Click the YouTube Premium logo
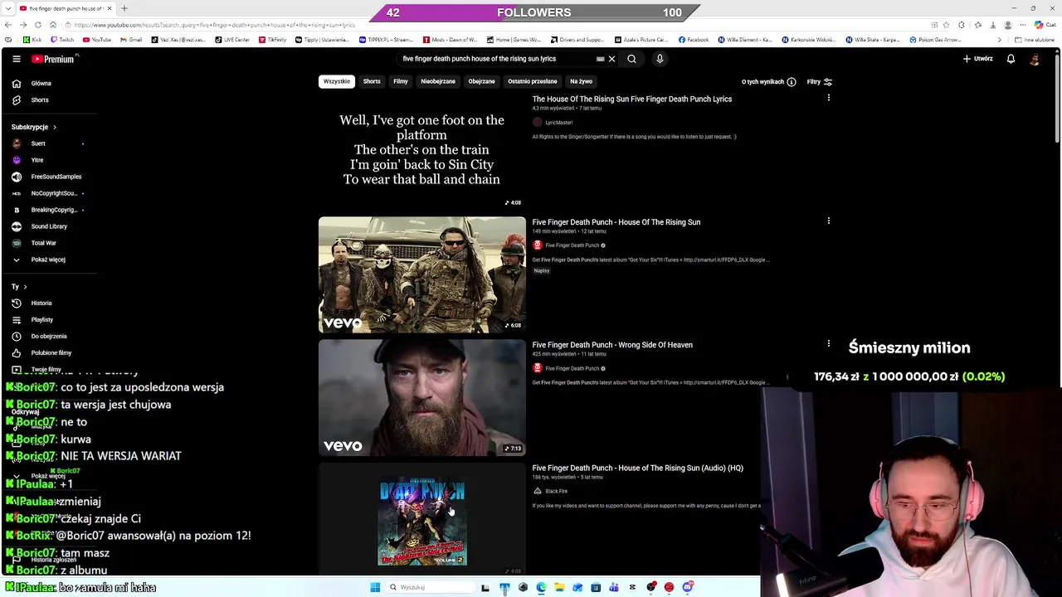 [x=55, y=59]
